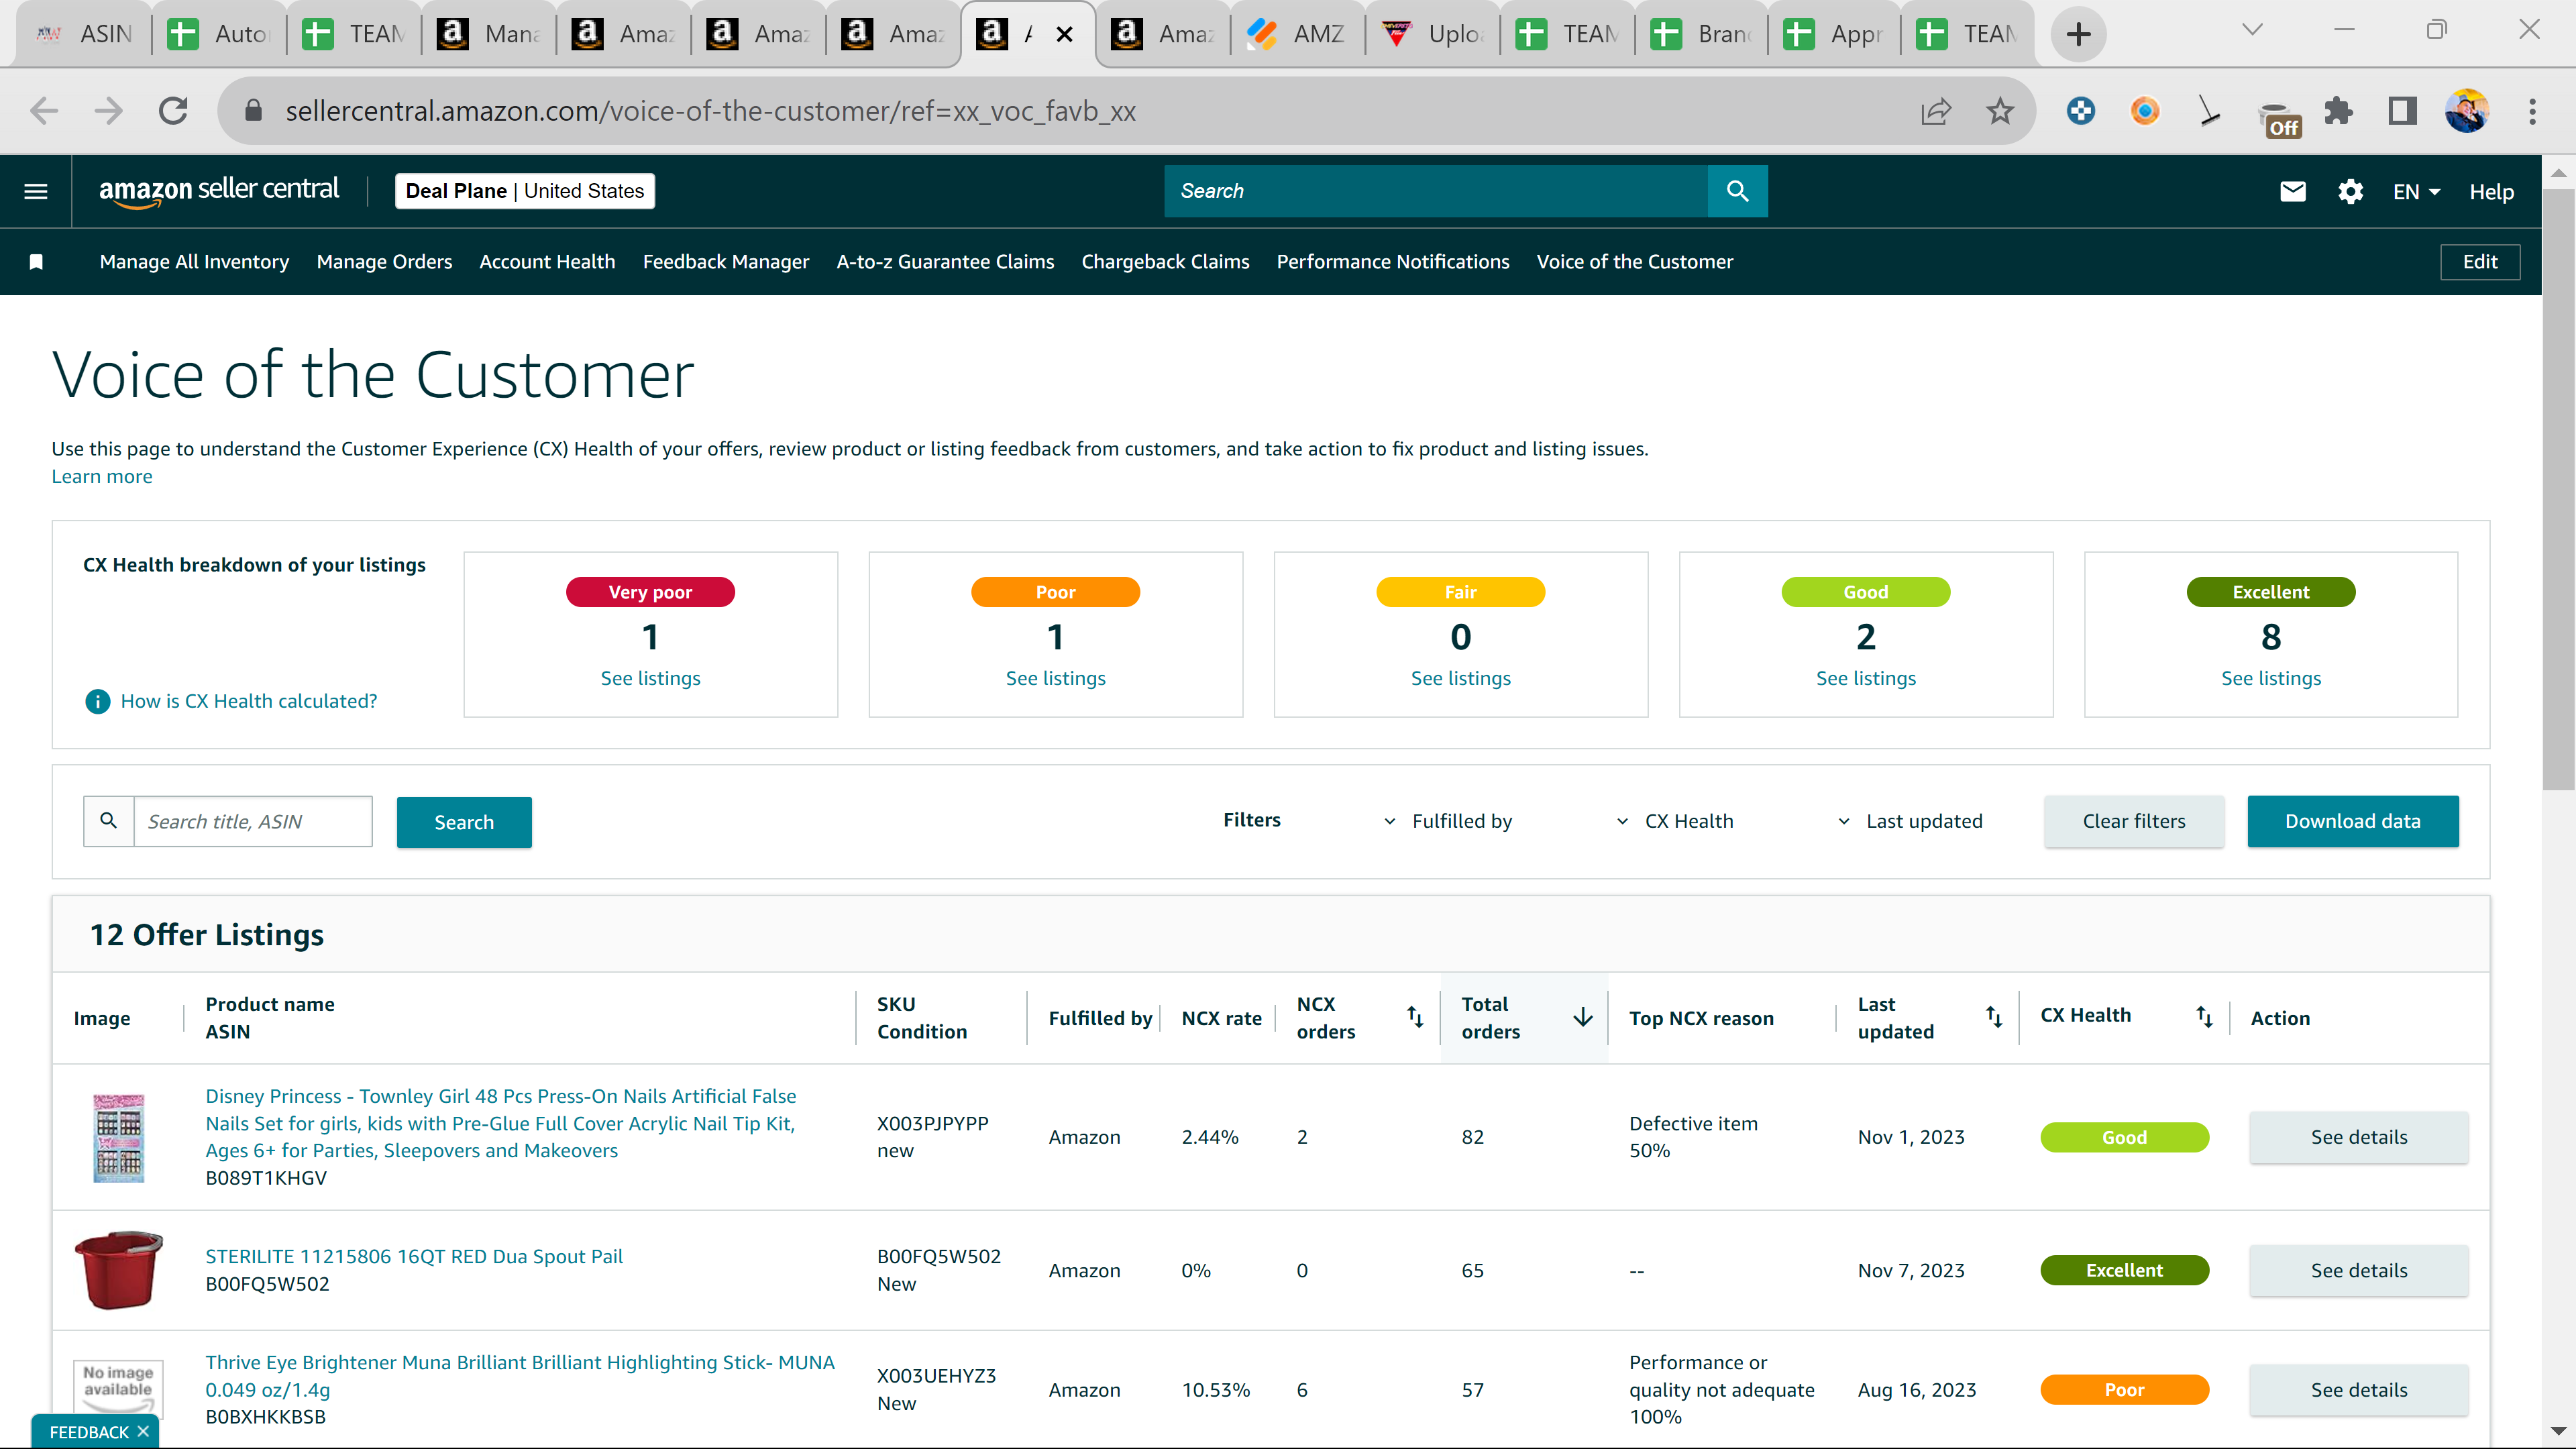This screenshot has width=2576, height=1449.
Task: Open the Chrome three-dot menu
Action: click(x=2532, y=111)
